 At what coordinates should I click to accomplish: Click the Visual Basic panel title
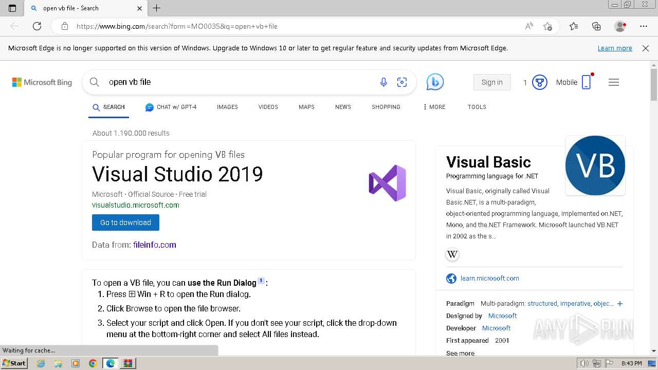click(x=488, y=162)
